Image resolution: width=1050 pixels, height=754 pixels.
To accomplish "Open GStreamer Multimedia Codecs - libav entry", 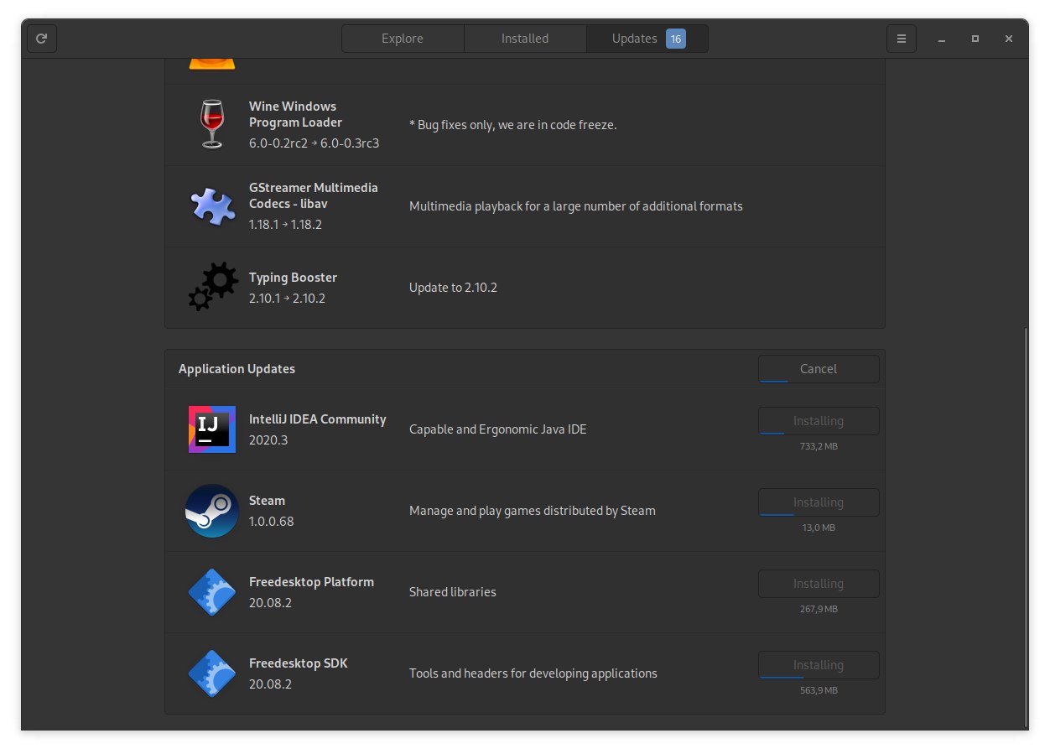I will 525,206.
